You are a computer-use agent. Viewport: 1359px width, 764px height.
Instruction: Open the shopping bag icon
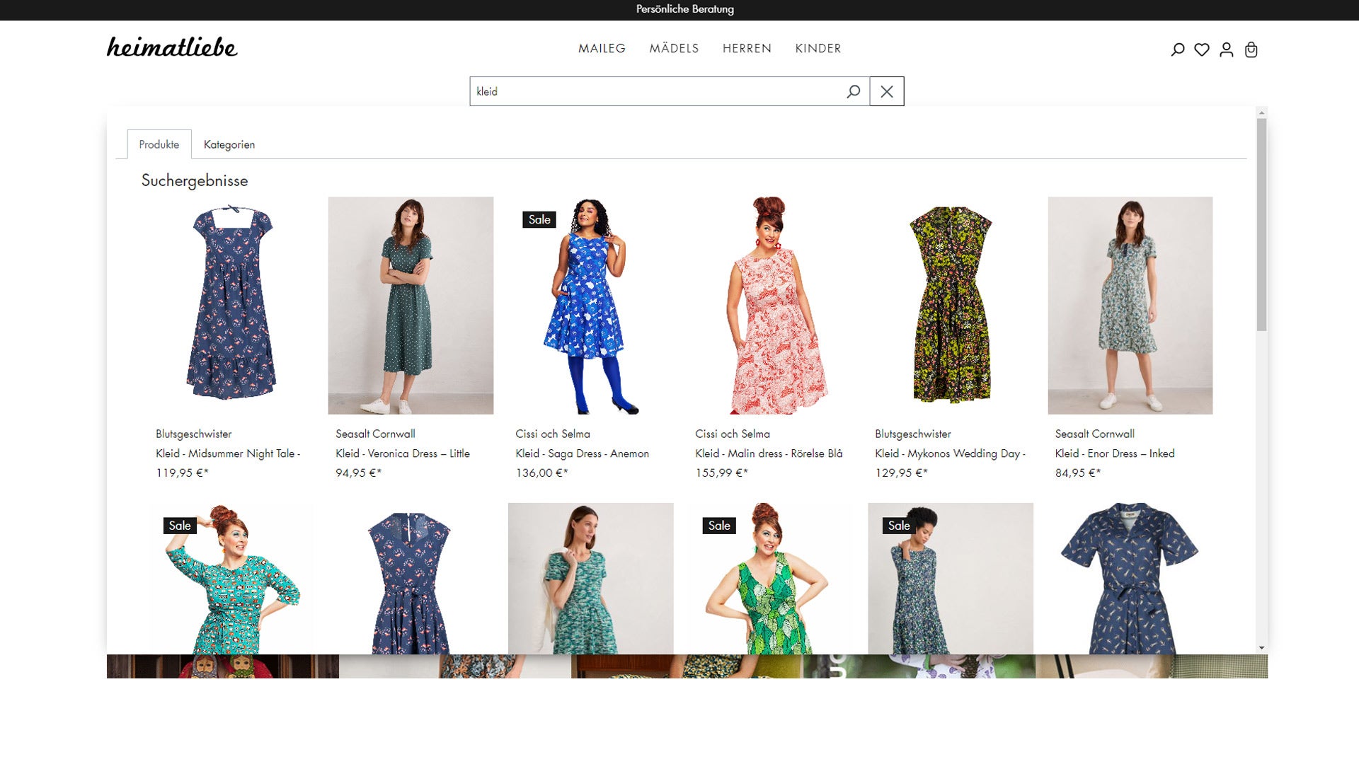coord(1251,50)
